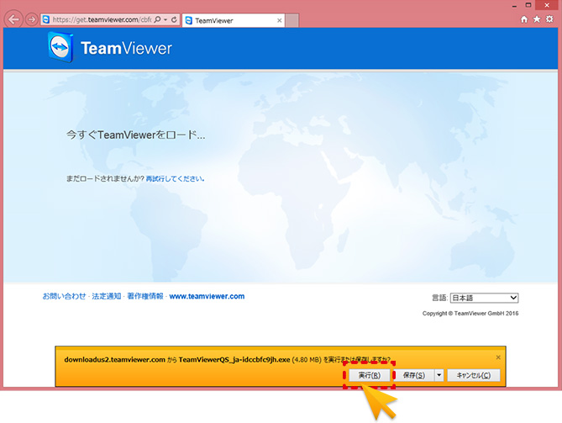
Task: Click the site icon left of the URL
Action: [46, 19]
